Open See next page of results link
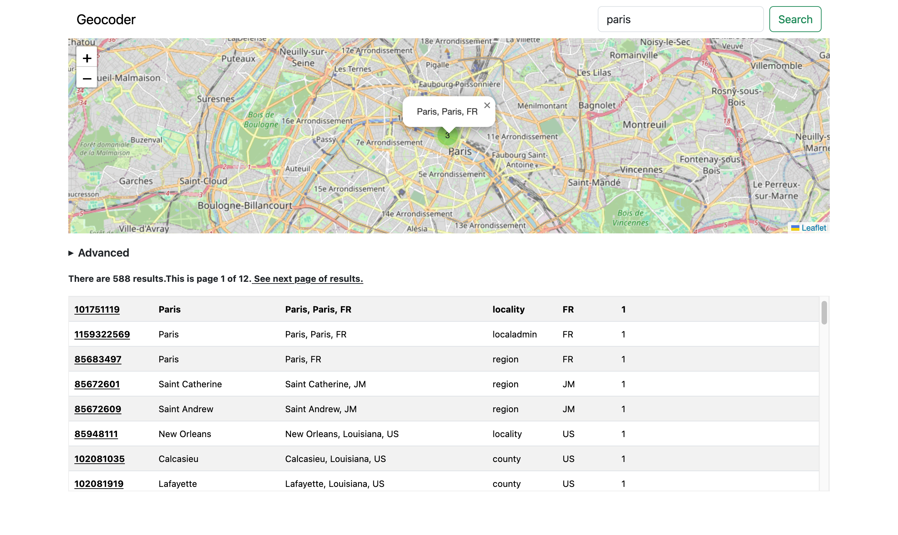Image resolution: width=898 pixels, height=535 pixels. tap(307, 279)
